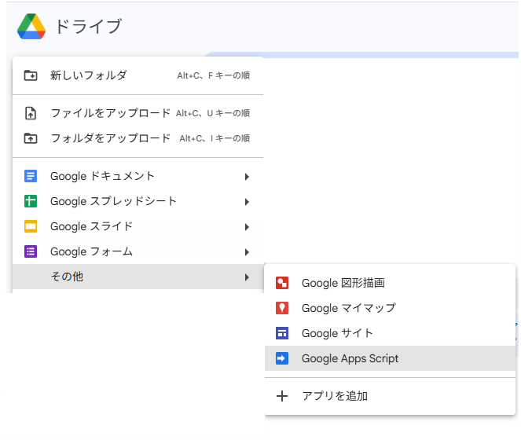Screen dimensions: 521x440
Task: Open Google スライド menu item
Action: pyautogui.click(x=138, y=226)
